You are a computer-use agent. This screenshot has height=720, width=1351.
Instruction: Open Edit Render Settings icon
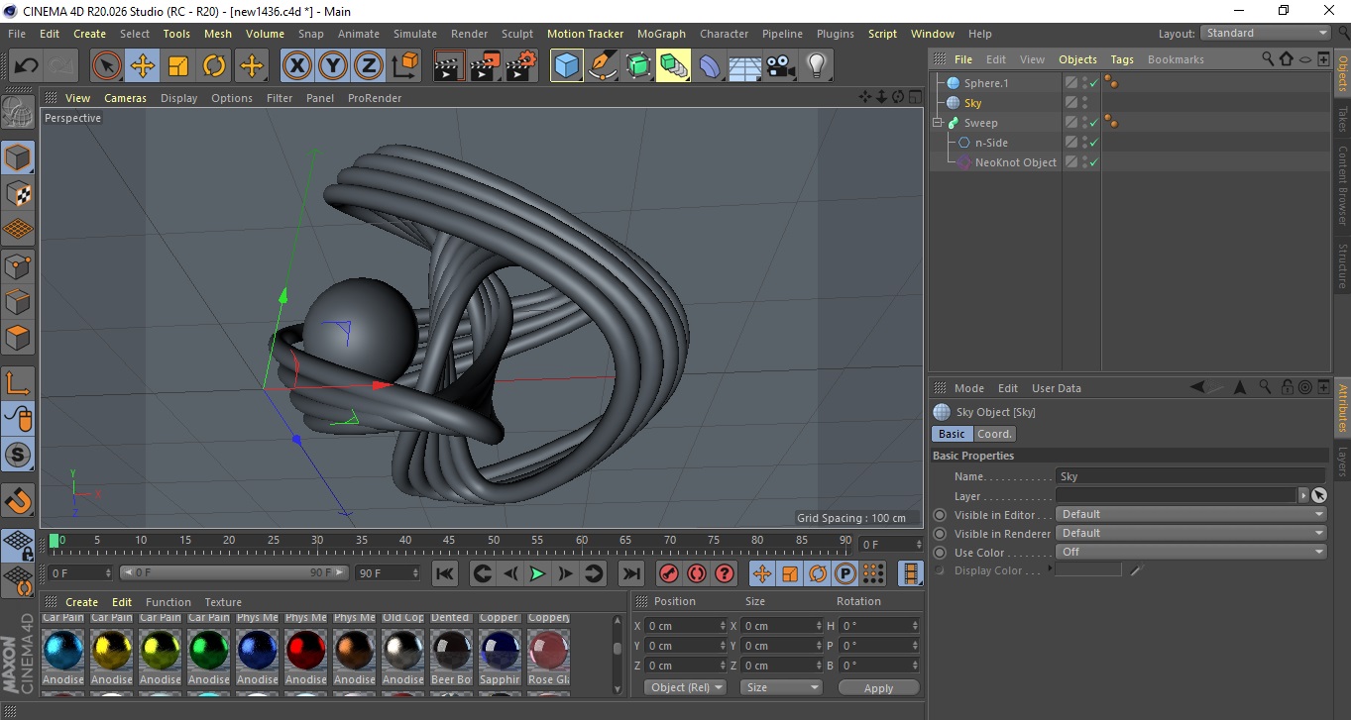(520, 66)
